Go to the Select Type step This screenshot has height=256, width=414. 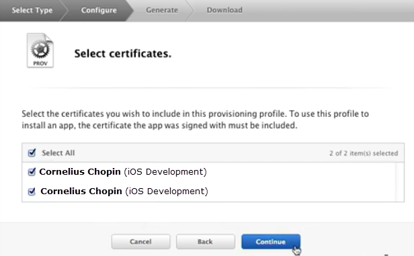32,10
